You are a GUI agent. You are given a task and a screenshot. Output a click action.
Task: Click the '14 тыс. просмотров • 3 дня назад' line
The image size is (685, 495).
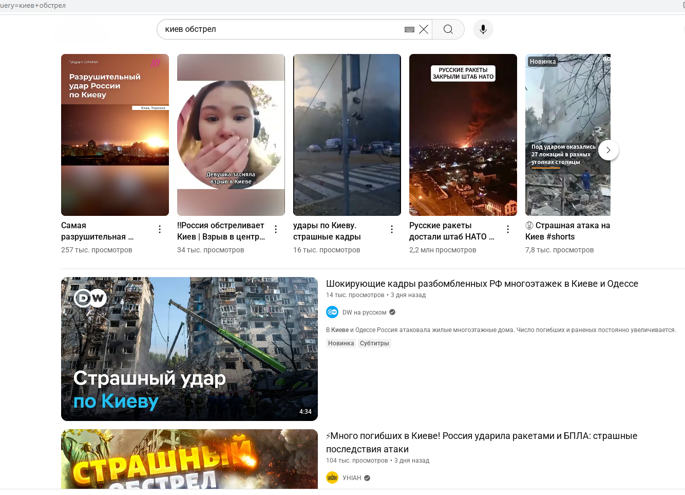pos(376,295)
